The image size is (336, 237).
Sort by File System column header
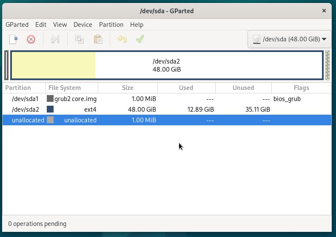click(72, 88)
